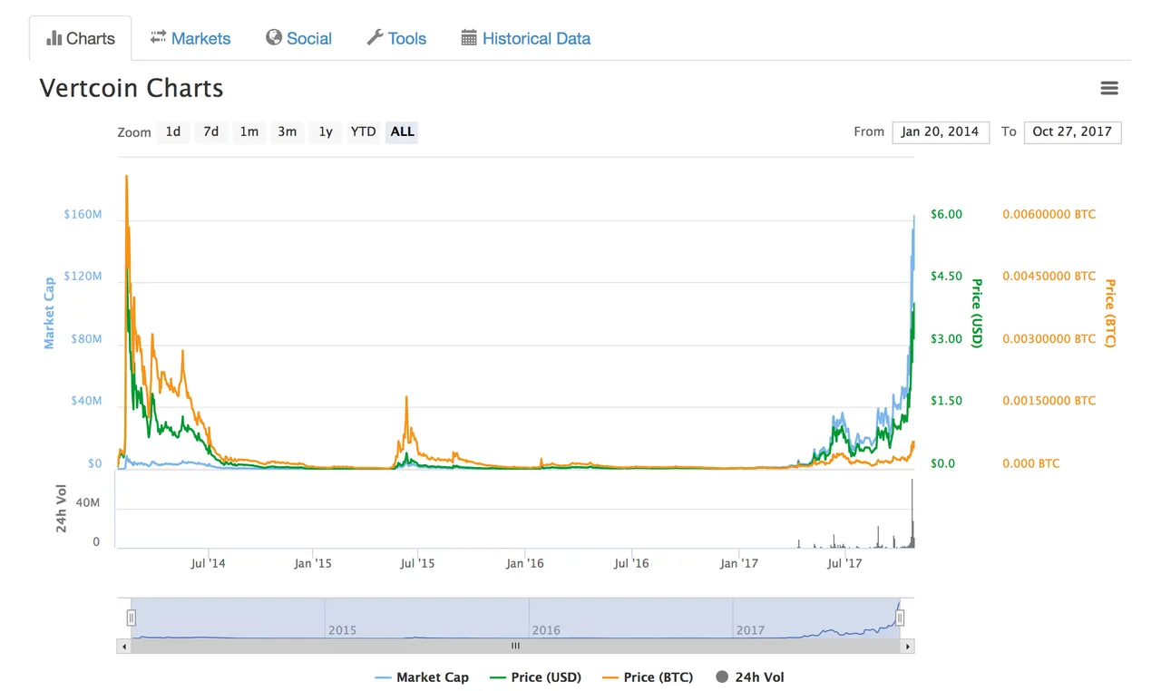Click the Jul '14 x-axis label
Viewport: 1161px width, 691px height.
point(208,563)
